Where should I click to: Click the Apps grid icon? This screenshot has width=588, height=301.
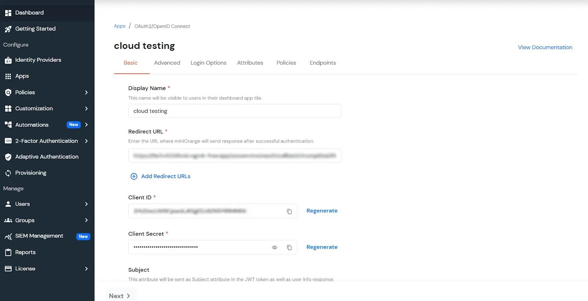pyautogui.click(x=8, y=76)
